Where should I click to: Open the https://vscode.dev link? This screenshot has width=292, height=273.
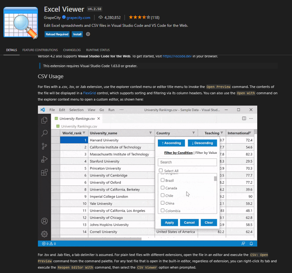coord(177,56)
